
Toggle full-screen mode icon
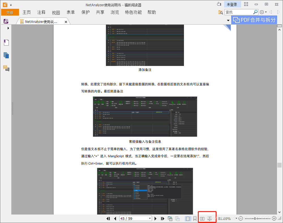246,4
